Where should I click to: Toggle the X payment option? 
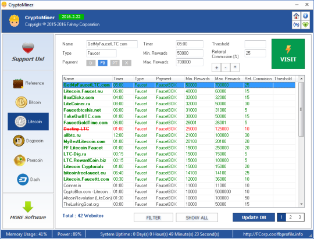point(127,63)
